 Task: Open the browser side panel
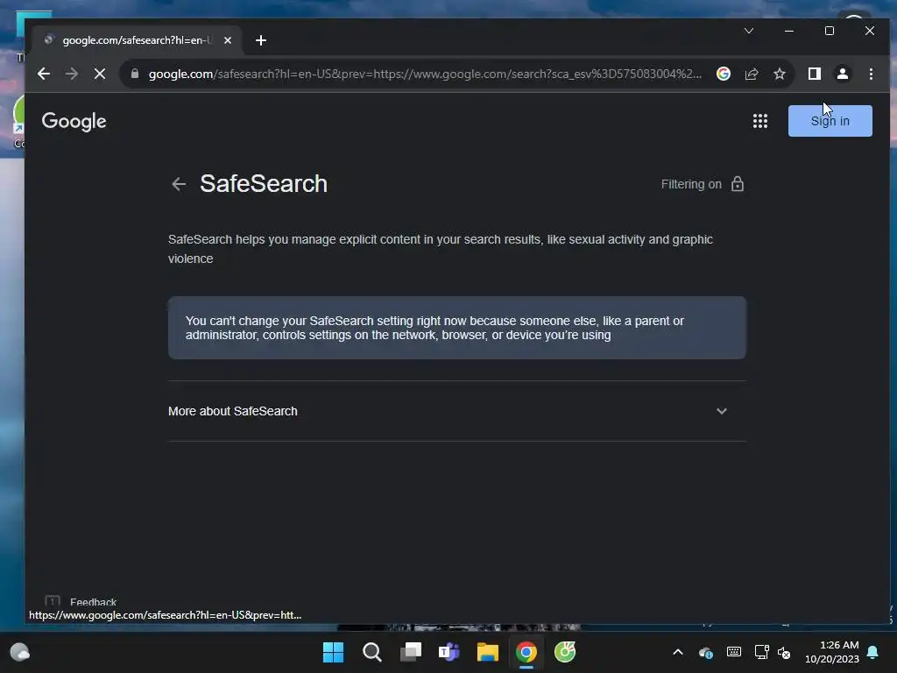tap(814, 74)
